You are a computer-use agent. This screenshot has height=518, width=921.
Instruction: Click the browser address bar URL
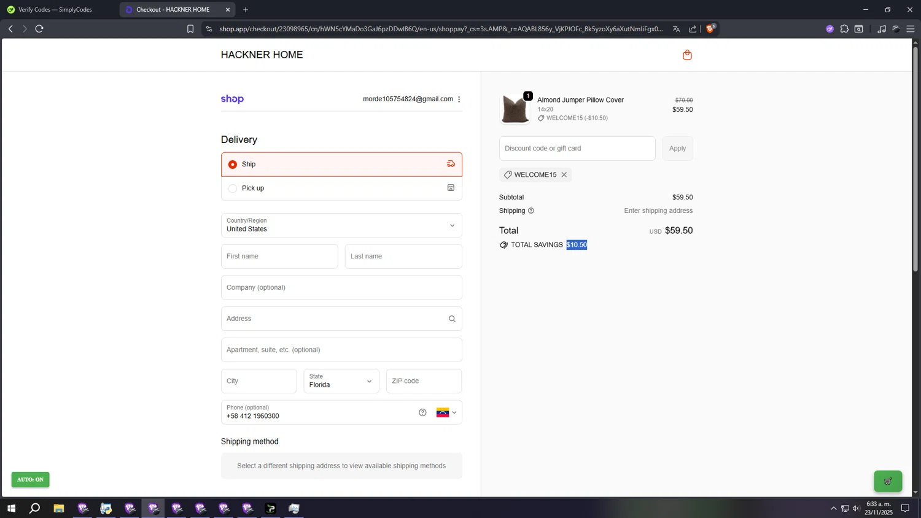coord(441,29)
